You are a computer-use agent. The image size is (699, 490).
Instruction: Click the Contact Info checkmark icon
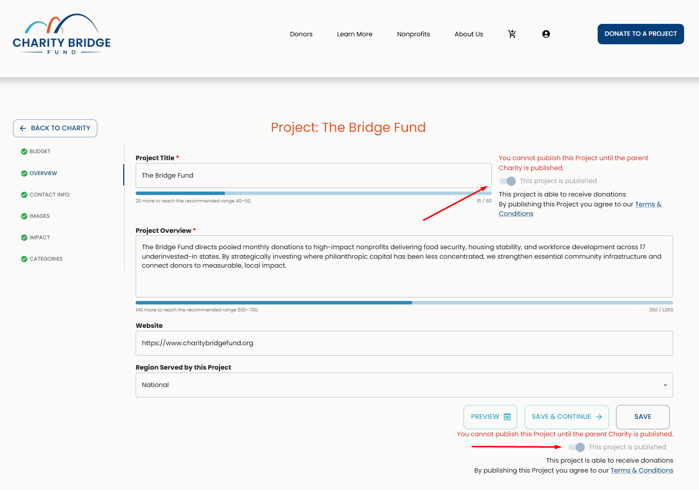(24, 195)
